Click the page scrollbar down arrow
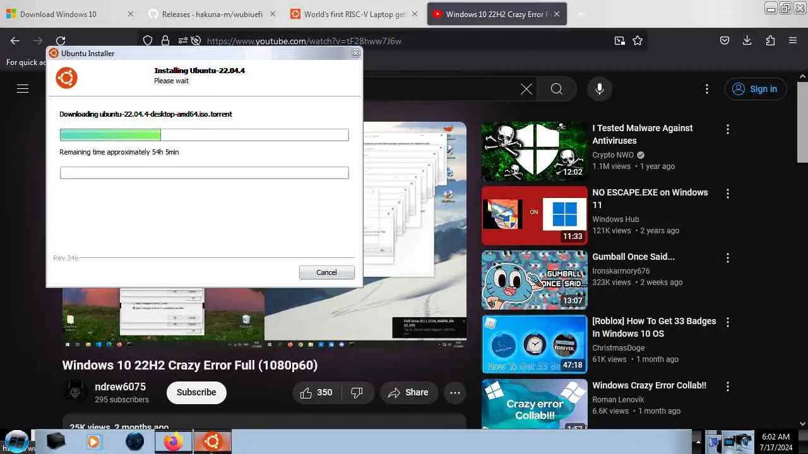The height and width of the screenshot is (454, 808). [x=802, y=424]
